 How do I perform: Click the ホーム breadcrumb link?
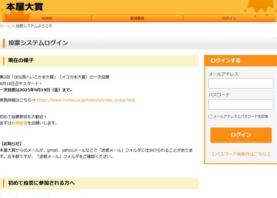tap(5, 26)
